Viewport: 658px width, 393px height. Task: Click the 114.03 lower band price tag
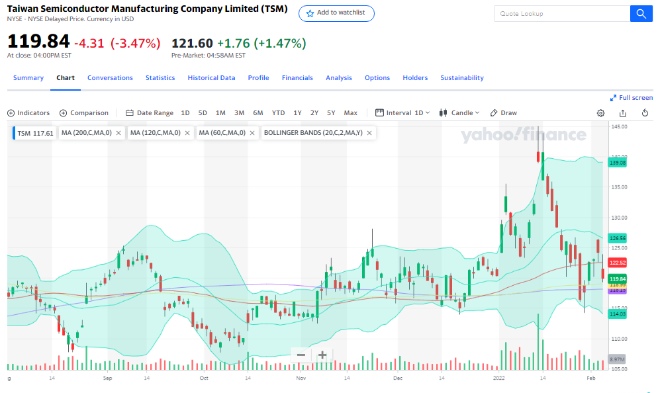coord(618,314)
